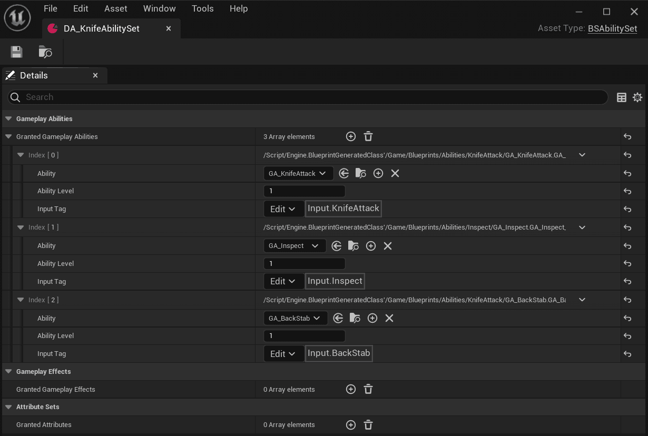The width and height of the screenshot is (648, 436).
Task: Open Index [ 0 ] element options dropdown arrow
Action: pos(582,155)
